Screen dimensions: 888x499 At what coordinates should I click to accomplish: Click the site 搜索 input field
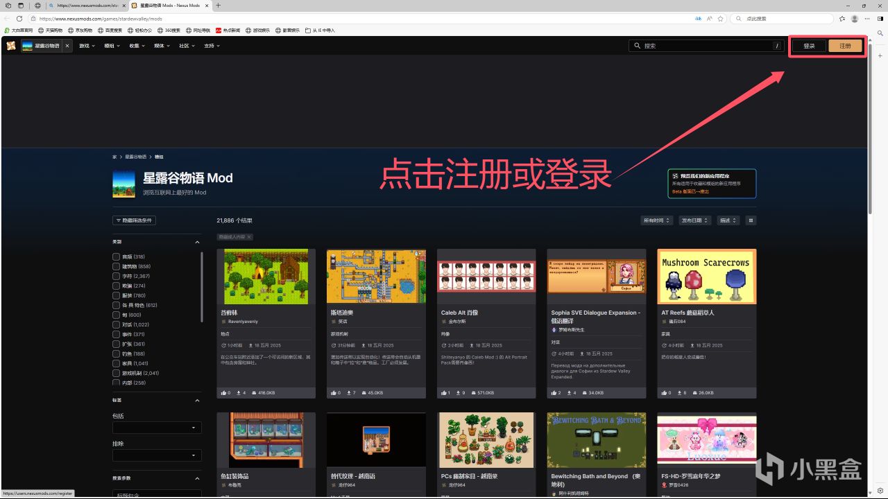pyautogui.click(x=706, y=46)
